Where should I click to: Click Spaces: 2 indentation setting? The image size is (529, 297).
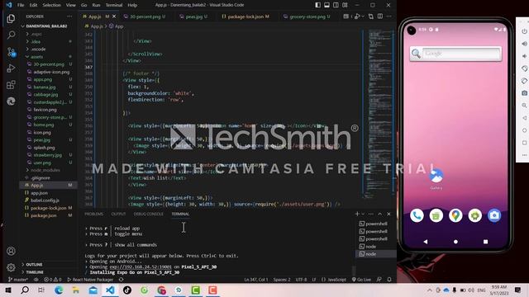282,280
